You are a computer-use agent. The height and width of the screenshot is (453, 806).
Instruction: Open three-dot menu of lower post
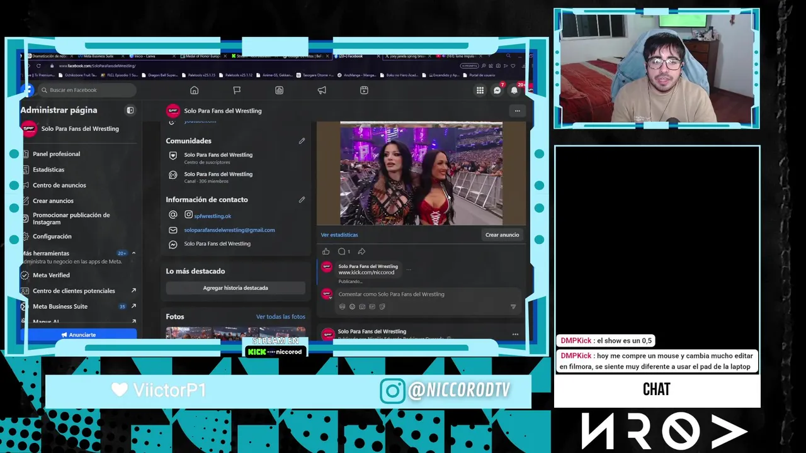pyautogui.click(x=515, y=334)
